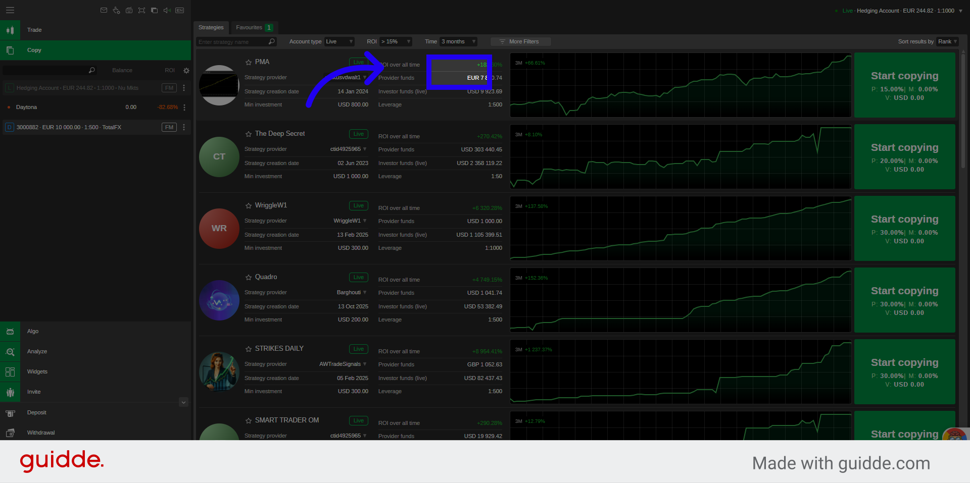This screenshot has width=970, height=483.
Task: Switch to the Favourites tab
Action: coord(250,28)
